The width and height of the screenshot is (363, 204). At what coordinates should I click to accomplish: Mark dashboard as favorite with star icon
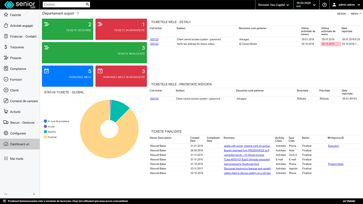[78, 13]
